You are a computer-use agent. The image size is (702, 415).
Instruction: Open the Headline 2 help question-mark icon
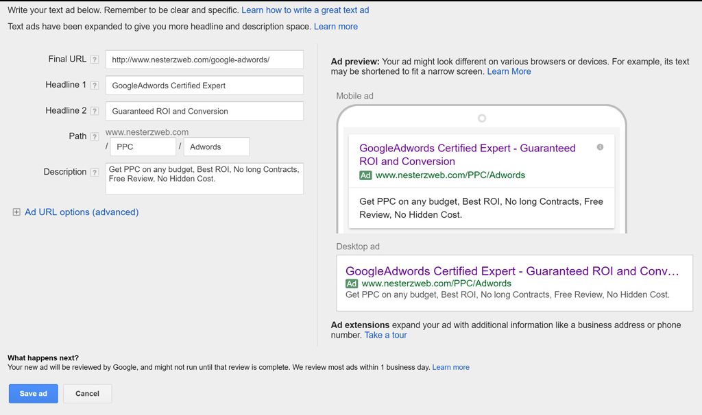tap(95, 111)
